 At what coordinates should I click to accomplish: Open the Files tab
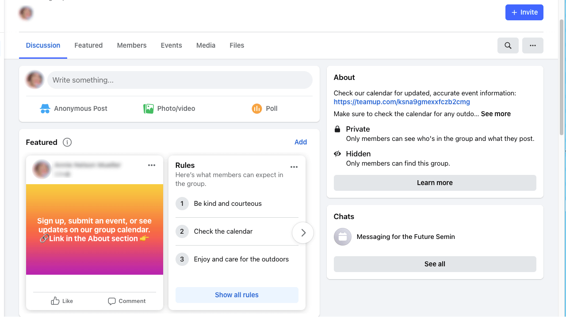[237, 45]
